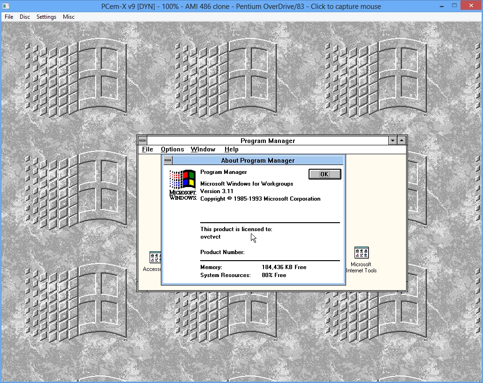
Task: Open Program Manager Window menu
Action: click(x=203, y=150)
